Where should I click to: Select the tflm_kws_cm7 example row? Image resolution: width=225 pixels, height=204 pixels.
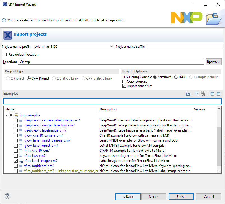[35, 156]
